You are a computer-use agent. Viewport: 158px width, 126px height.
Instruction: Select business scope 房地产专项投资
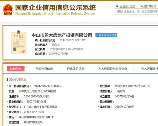[x=33, y=123]
